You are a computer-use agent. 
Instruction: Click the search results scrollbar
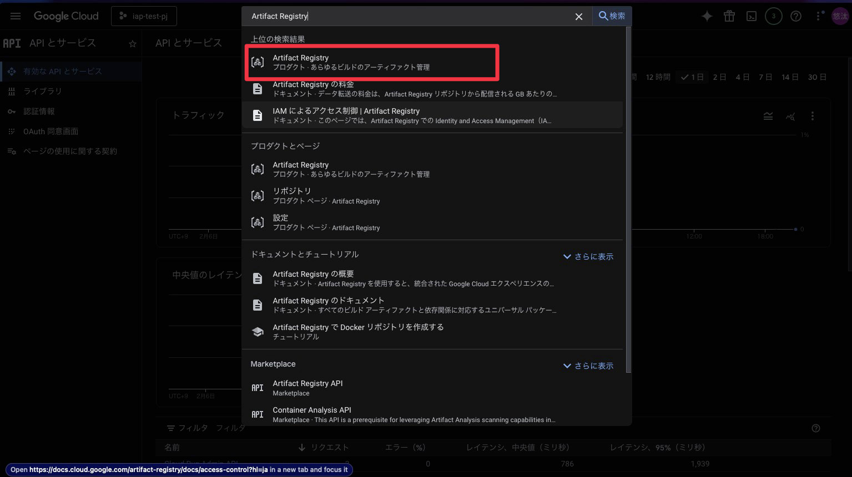coord(628,200)
